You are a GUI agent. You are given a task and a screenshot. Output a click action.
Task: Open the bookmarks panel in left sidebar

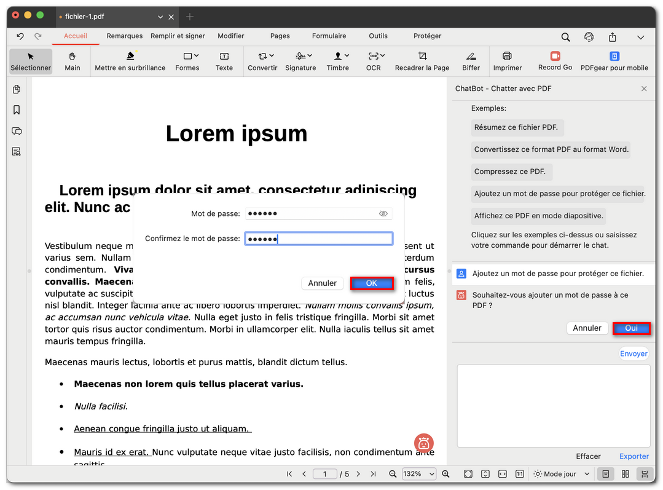[x=17, y=110]
